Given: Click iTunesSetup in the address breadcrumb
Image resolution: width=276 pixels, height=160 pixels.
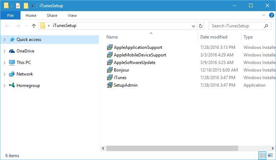Looking at the screenshot, I should click(x=64, y=26).
